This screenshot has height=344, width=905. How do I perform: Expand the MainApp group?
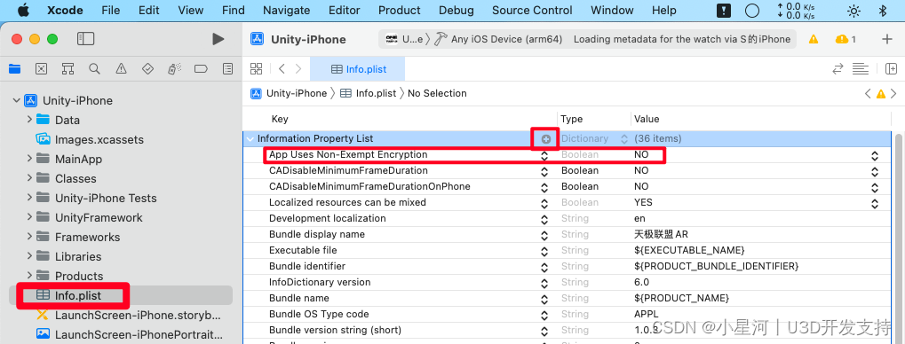[x=29, y=159]
